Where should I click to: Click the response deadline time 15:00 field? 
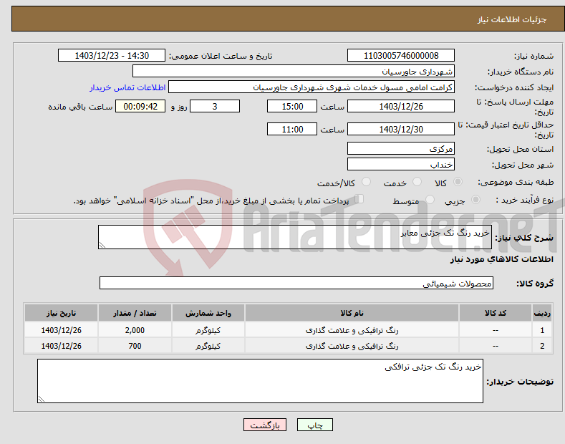pyautogui.click(x=292, y=106)
